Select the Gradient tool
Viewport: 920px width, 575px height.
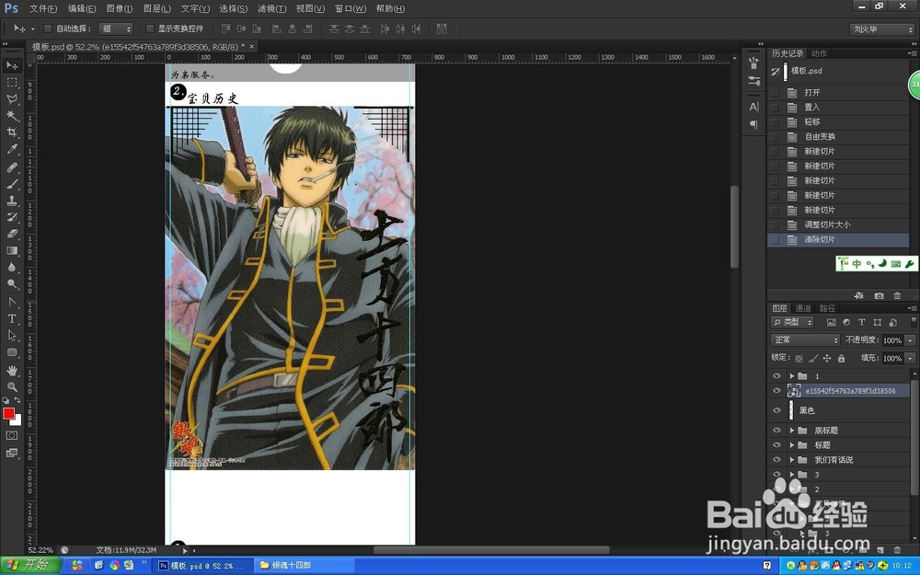[12, 250]
